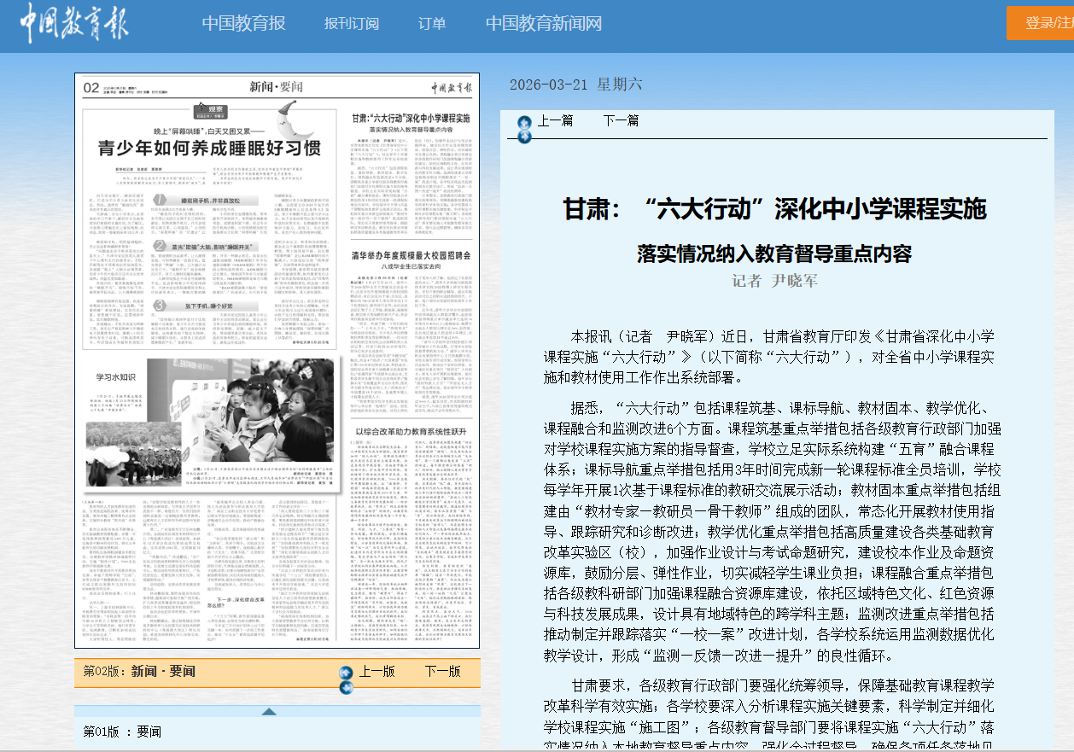This screenshot has height=752, width=1074.
Task: Click the left-arrow icon beside 上一篇
Action: click(524, 123)
